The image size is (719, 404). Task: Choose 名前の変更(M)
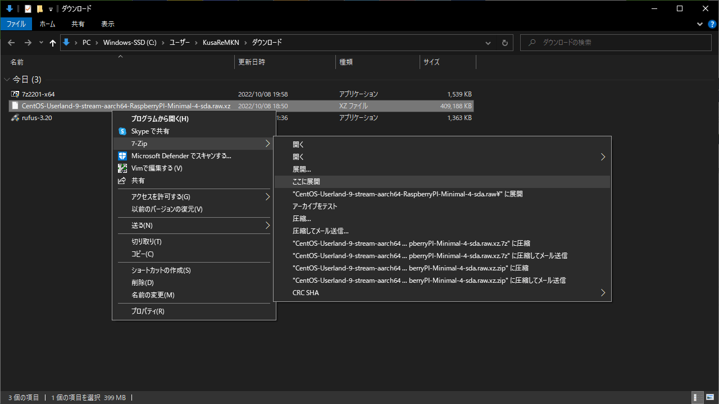[x=194, y=295]
